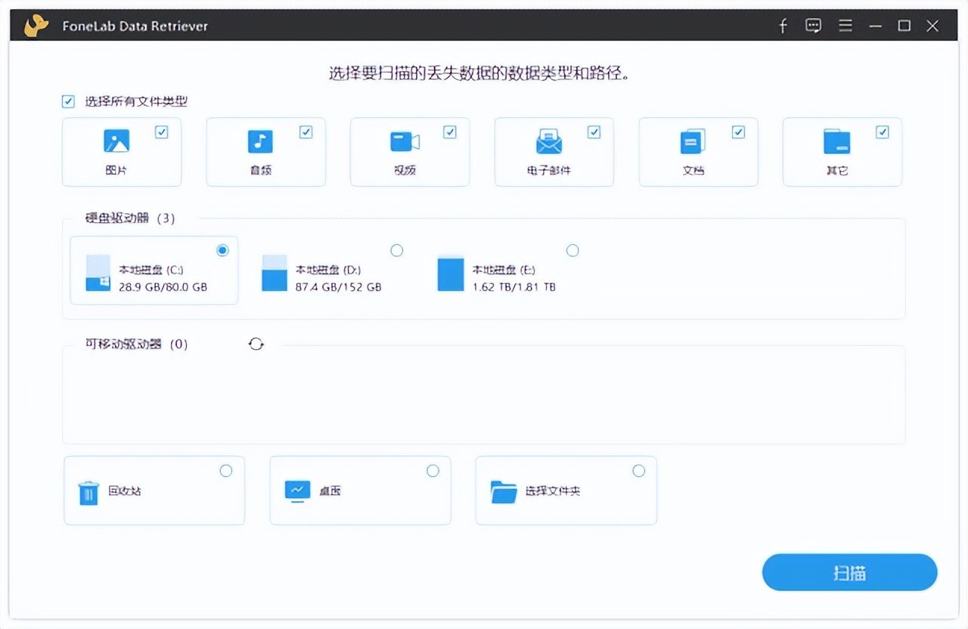Choose Desktop as scan location
968x629 pixels.
click(433, 471)
